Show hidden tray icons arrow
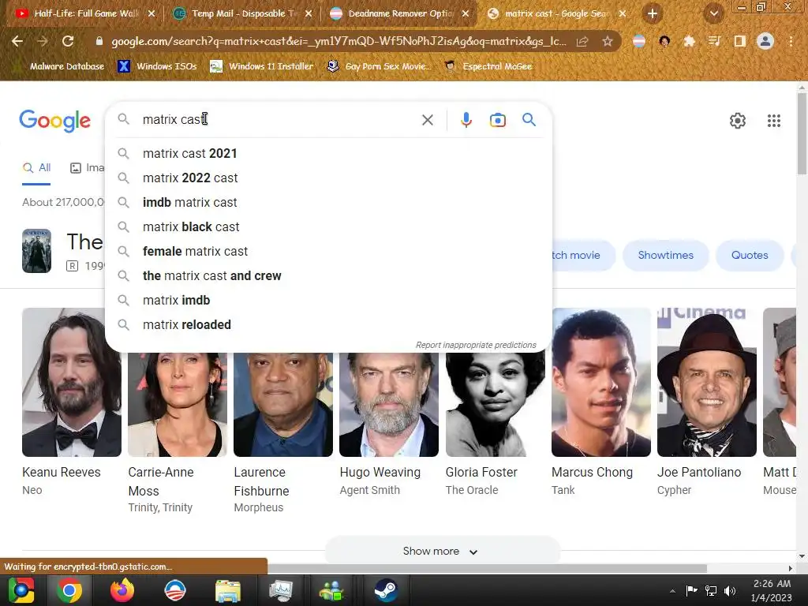 pos(672,591)
